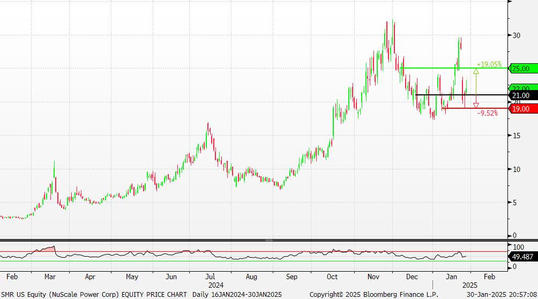
Task: Click the red 19.00 price label
Action: point(523,109)
